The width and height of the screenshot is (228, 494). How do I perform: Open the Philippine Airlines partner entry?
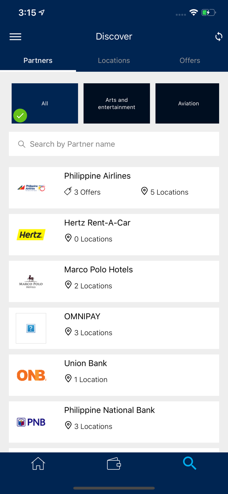pos(114,187)
